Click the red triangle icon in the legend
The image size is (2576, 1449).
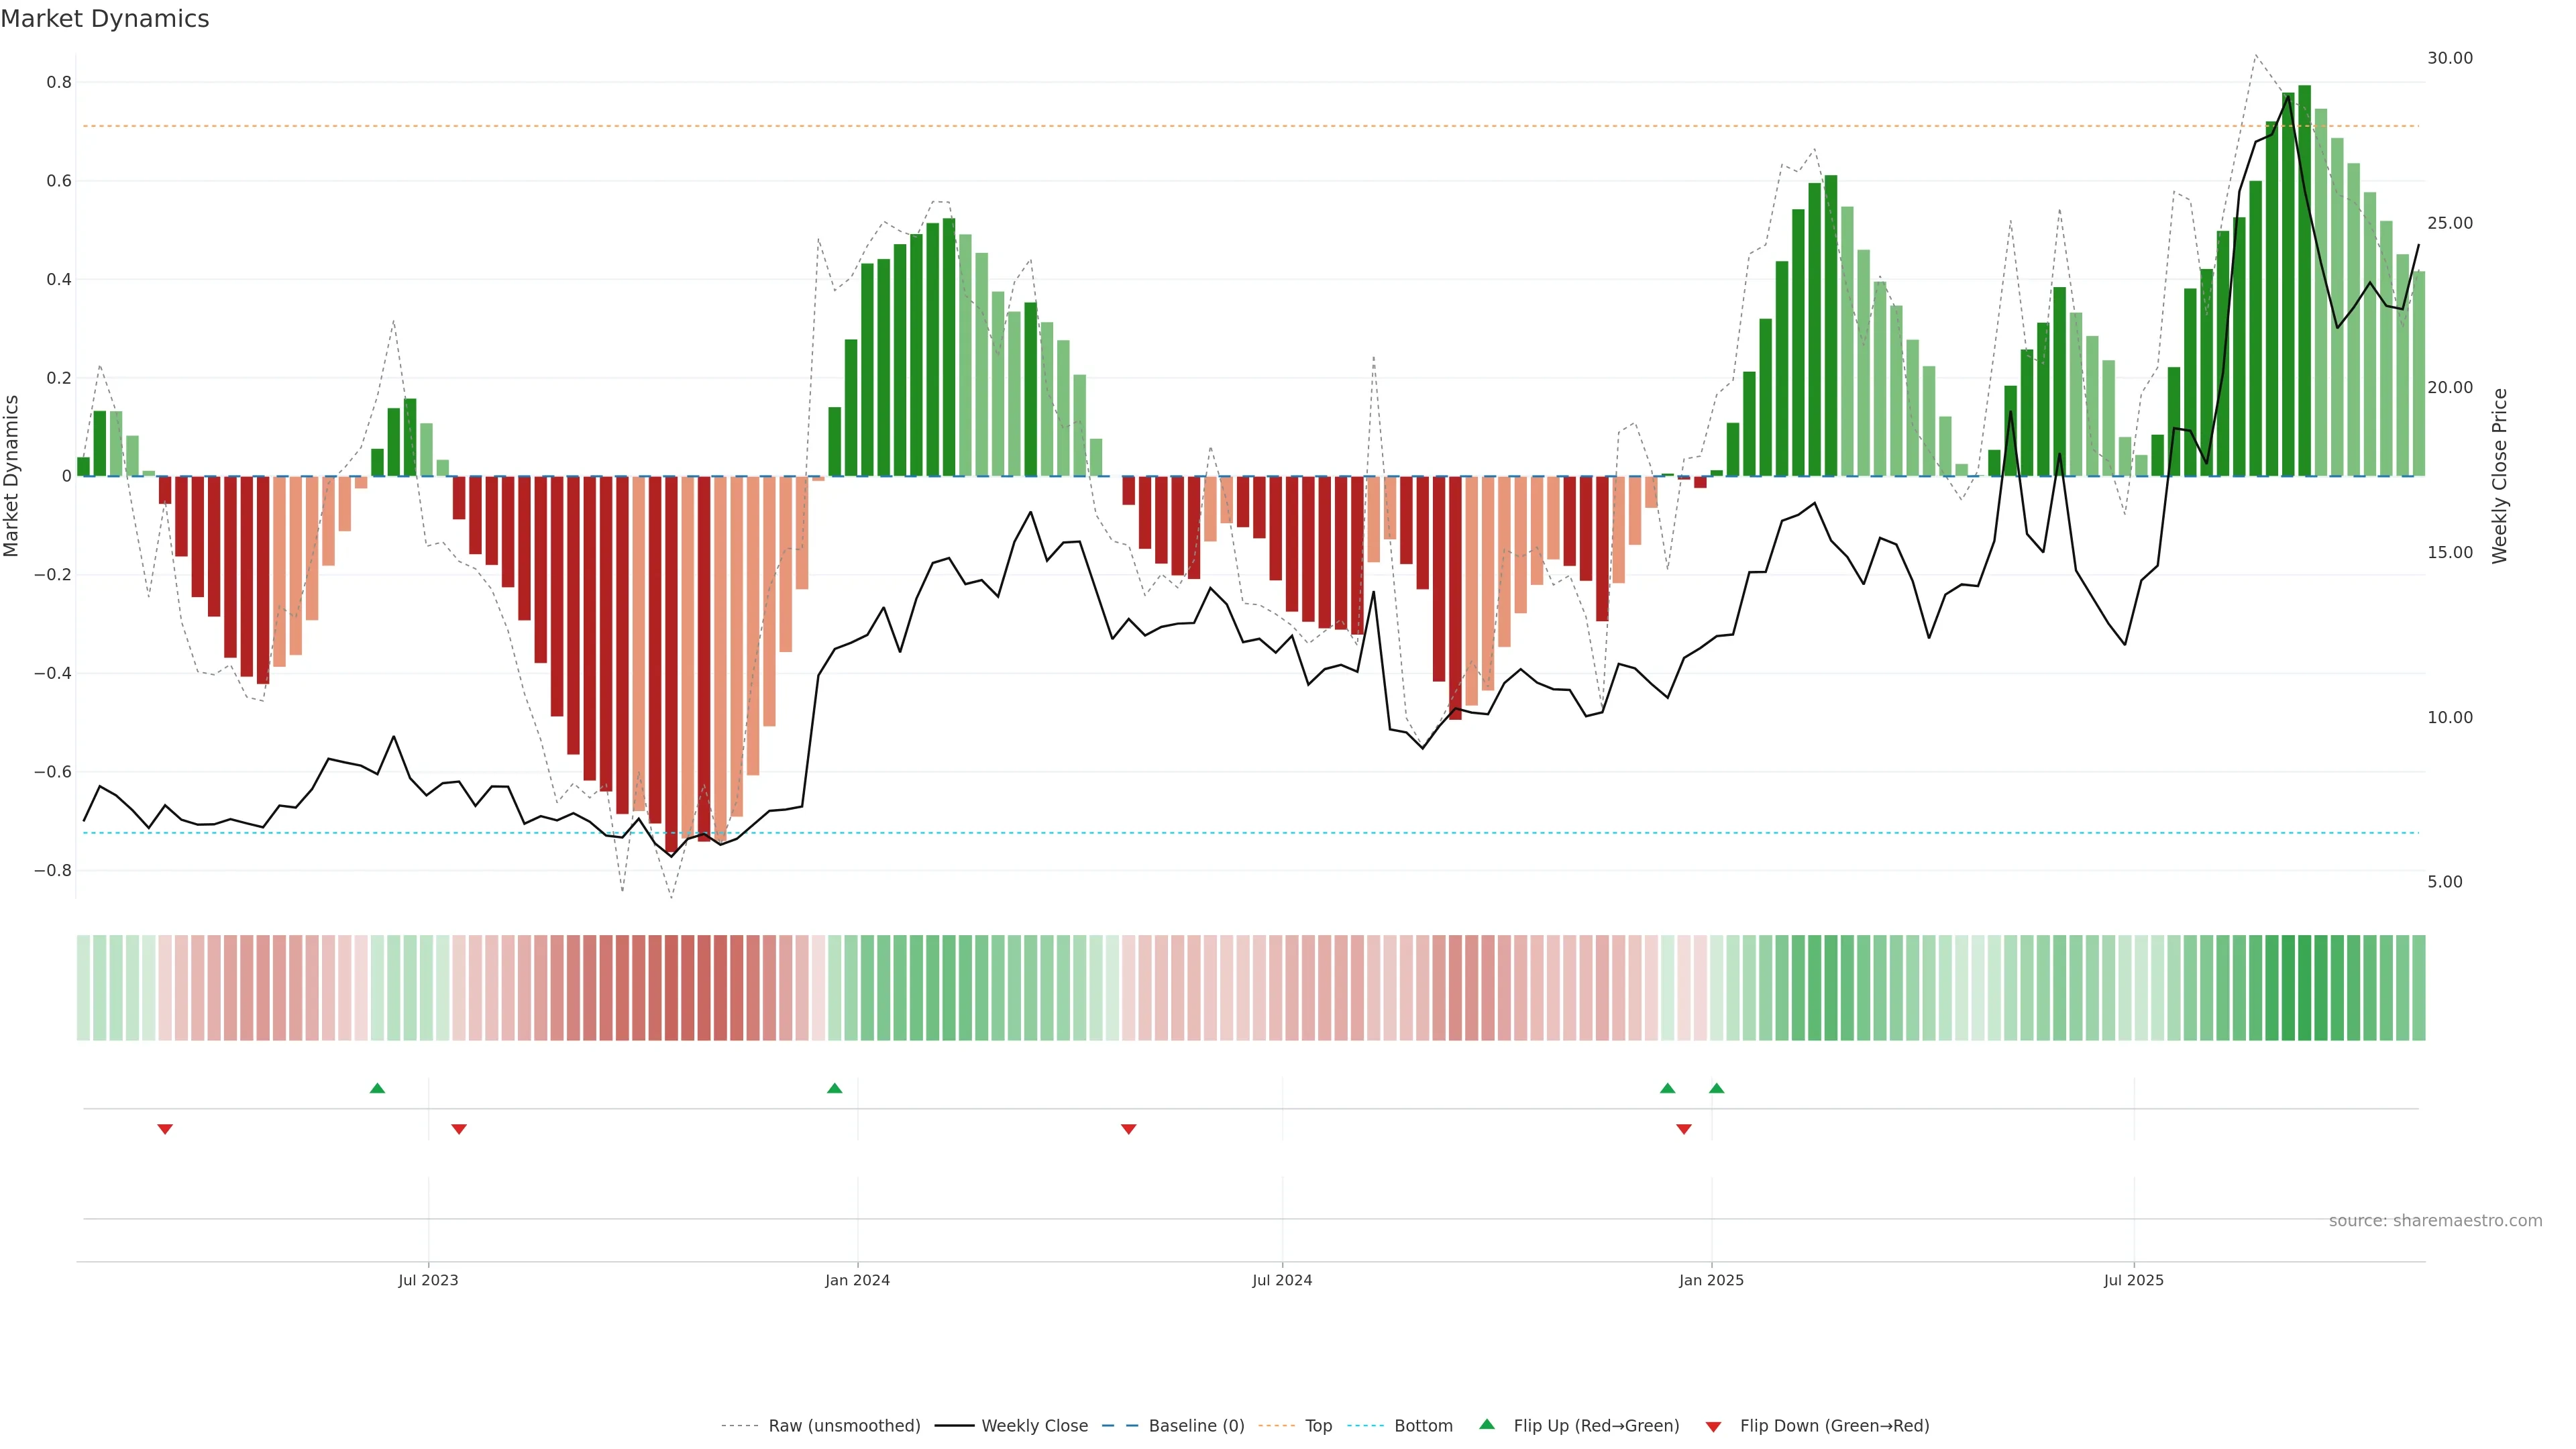[1713, 1427]
